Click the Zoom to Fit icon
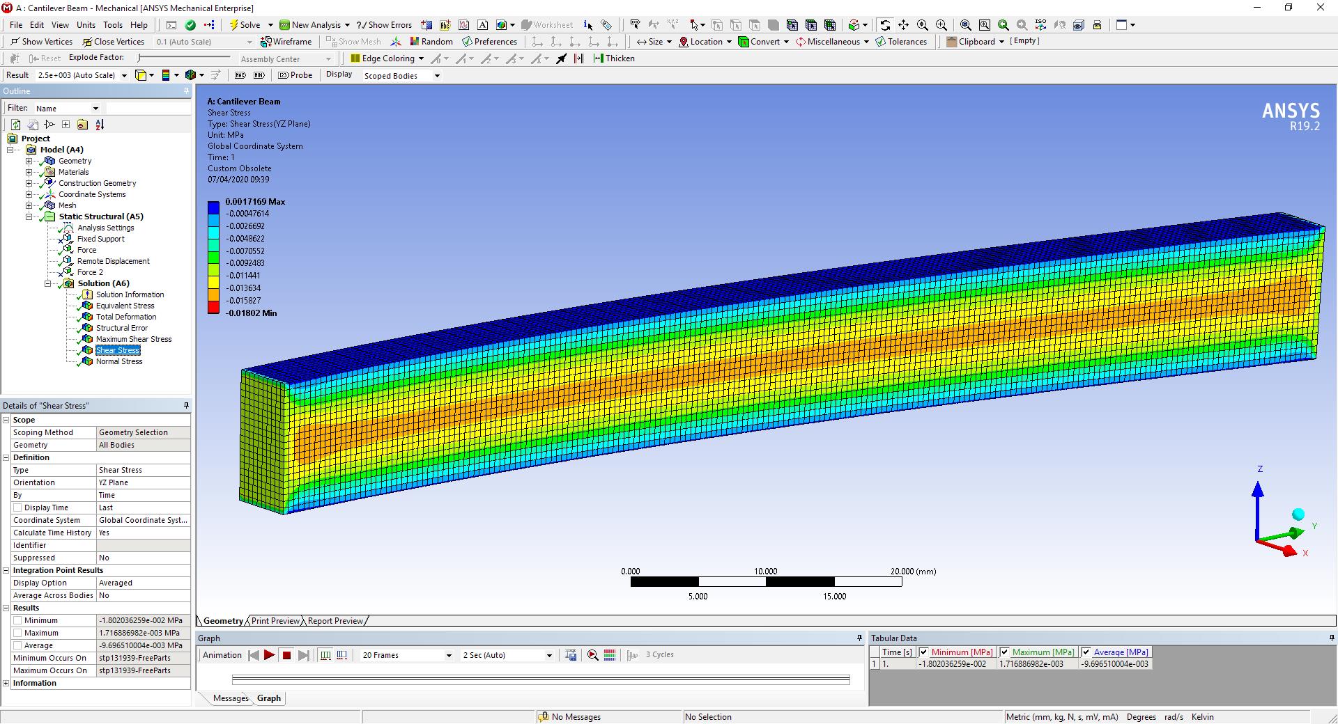Screen dimensions: 1338x724 click(x=965, y=25)
